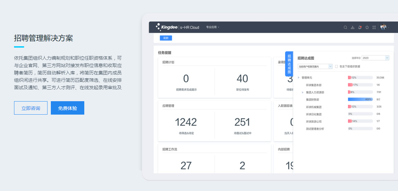The image size is (398, 191).
Task: Click the Kingdee s-HR Cloud logo
Action: [177, 27]
